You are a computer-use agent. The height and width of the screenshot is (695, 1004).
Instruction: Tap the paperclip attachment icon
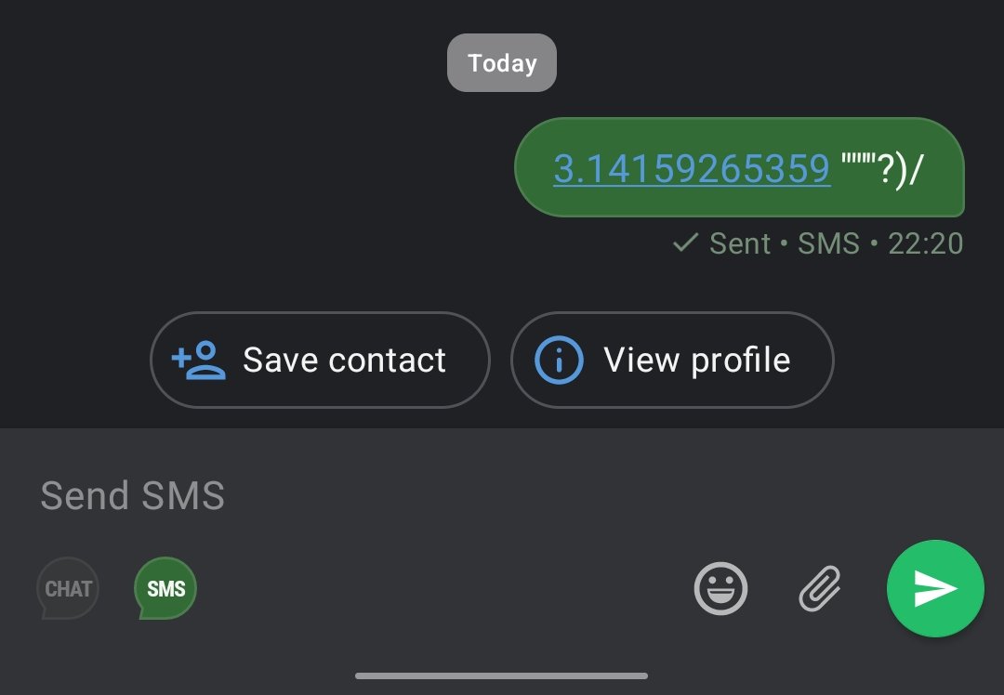point(820,588)
